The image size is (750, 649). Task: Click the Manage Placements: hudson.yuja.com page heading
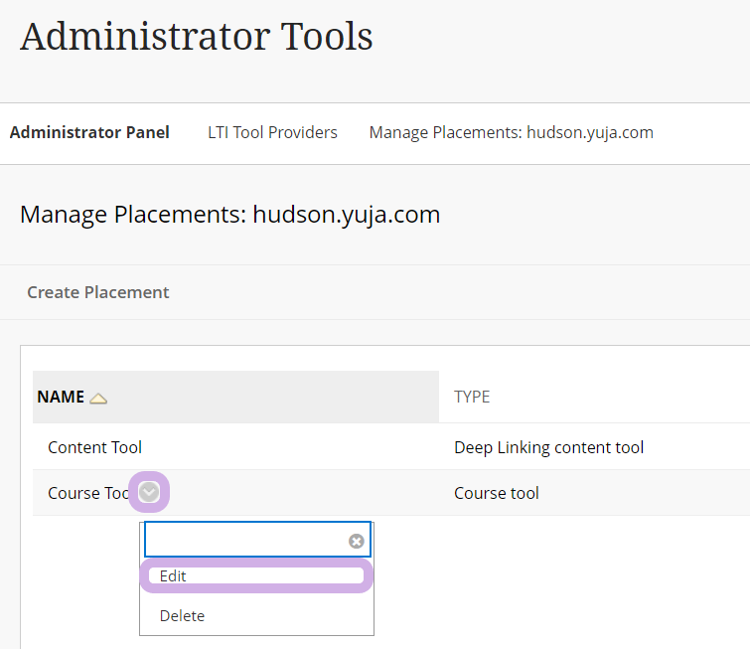(x=229, y=214)
